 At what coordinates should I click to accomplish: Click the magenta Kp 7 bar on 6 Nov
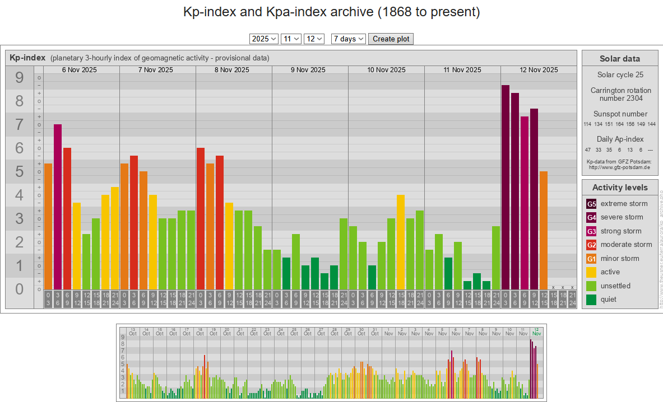click(x=58, y=206)
